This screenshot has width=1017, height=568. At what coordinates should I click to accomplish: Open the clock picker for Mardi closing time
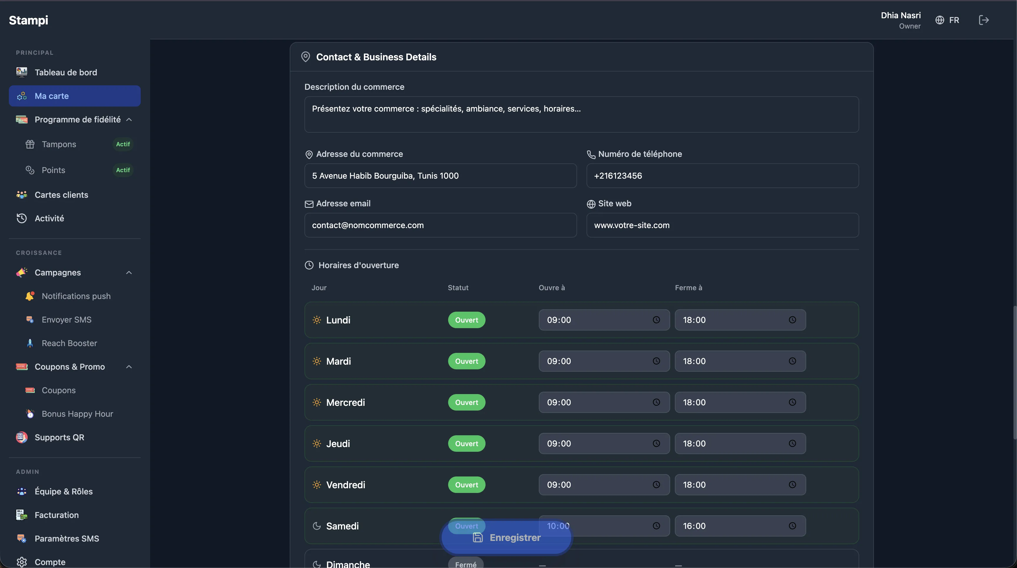(x=792, y=361)
